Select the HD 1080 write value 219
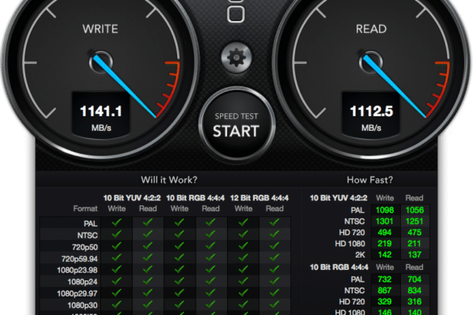Viewport: 473px width, 315px height. 385,244
